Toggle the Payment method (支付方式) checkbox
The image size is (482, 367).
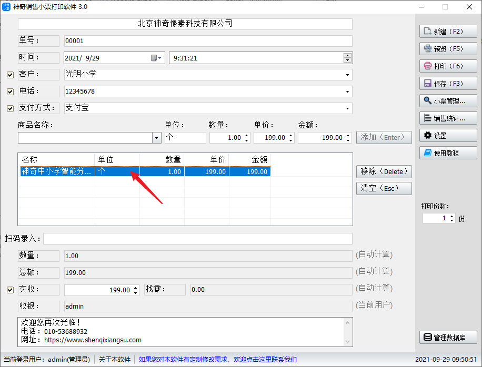(10, 108)
